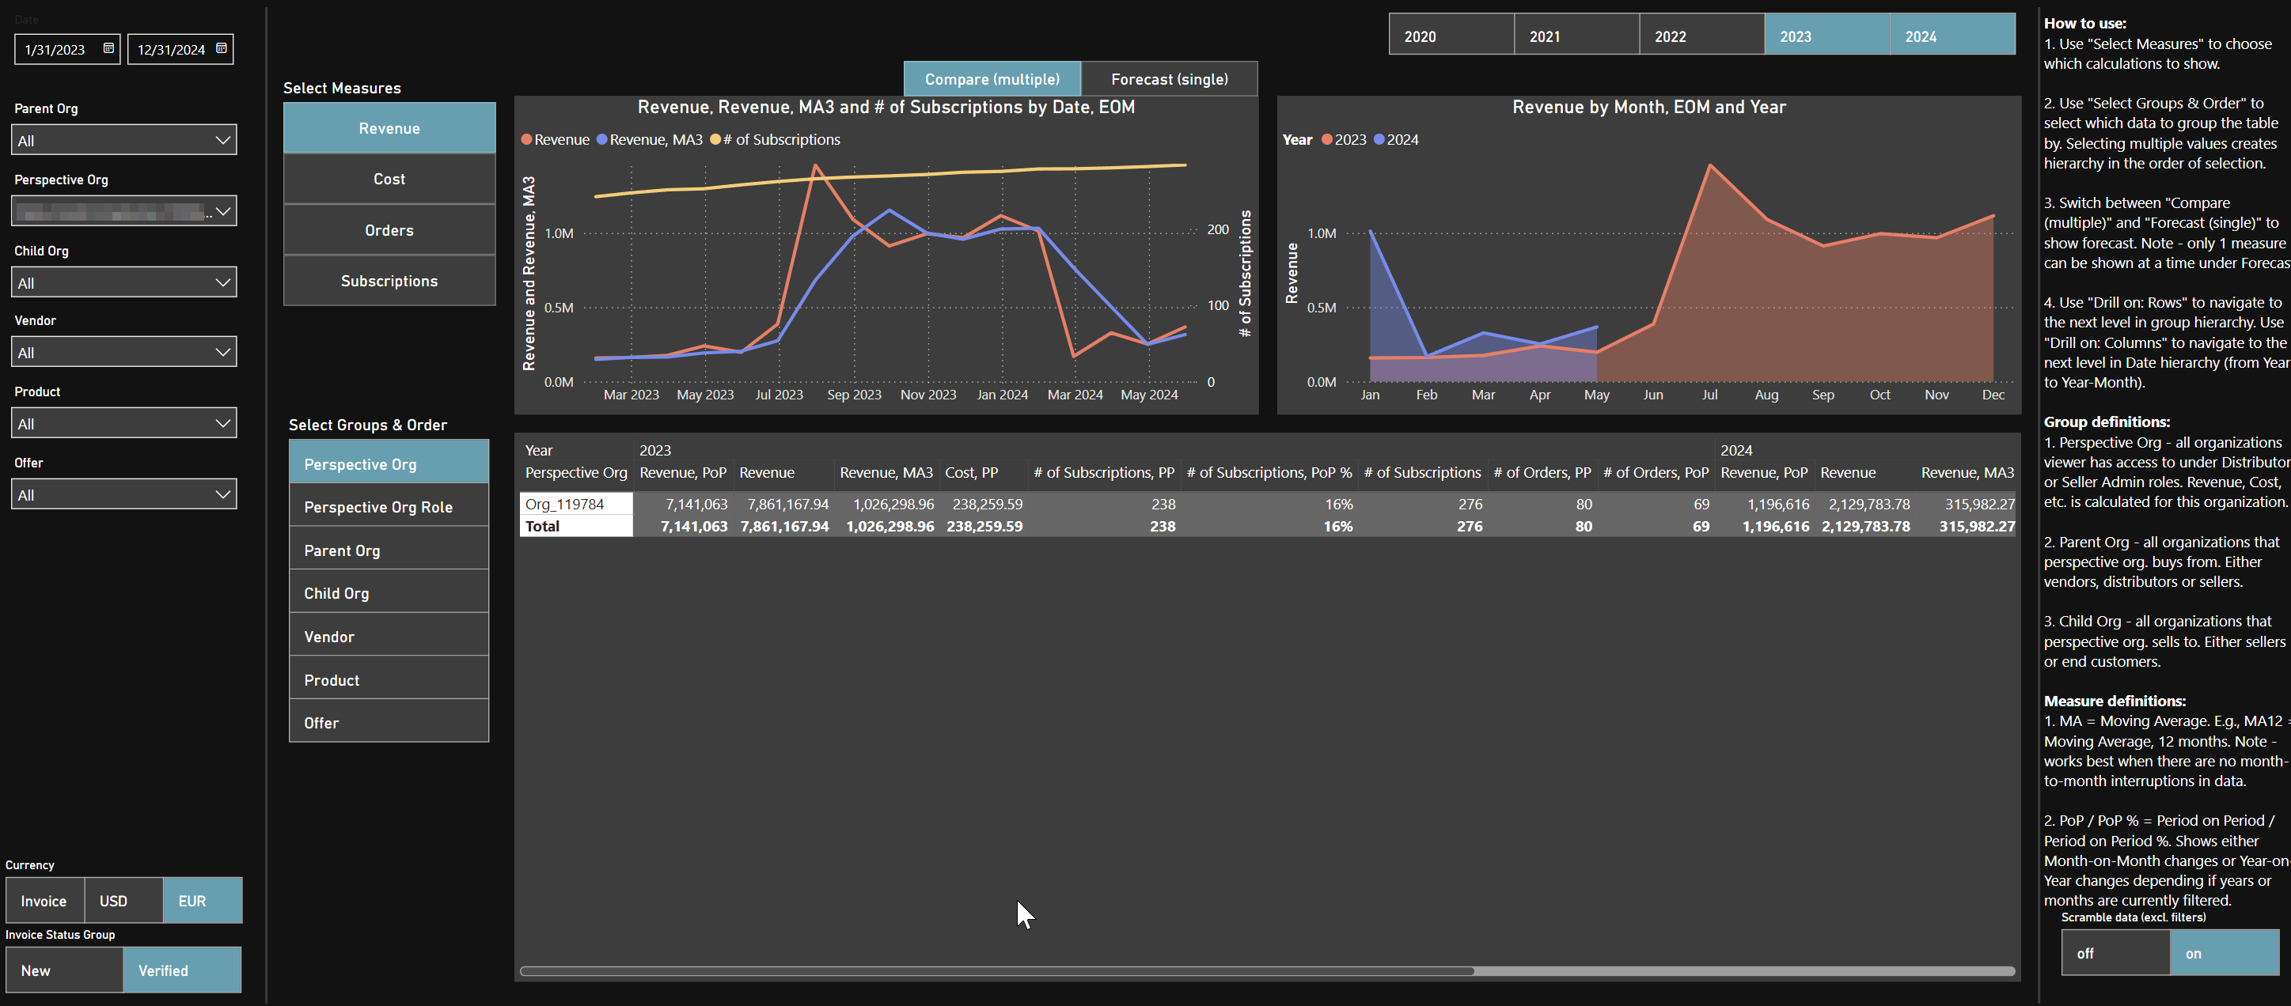2291x1006 pixels.
Task: Switch currency to USD
Action: (123, 901)
